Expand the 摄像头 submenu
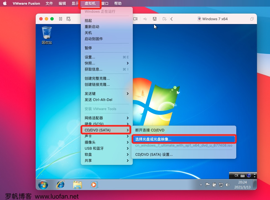Image resolution: width=270 pixels, height=200 pixels. (x=107, y=142)
